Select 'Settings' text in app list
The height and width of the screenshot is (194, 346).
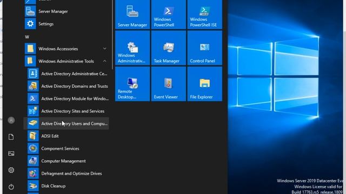[46, 24]
